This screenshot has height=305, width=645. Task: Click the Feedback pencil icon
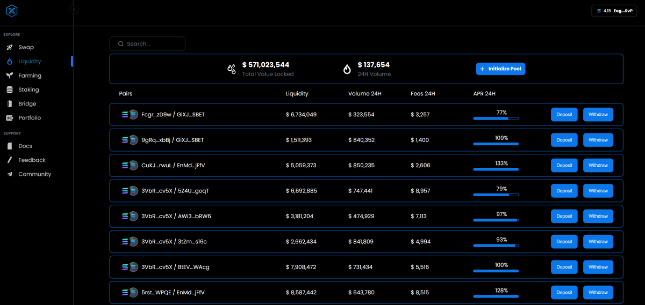pyautogui.click(x=10, y=160)
